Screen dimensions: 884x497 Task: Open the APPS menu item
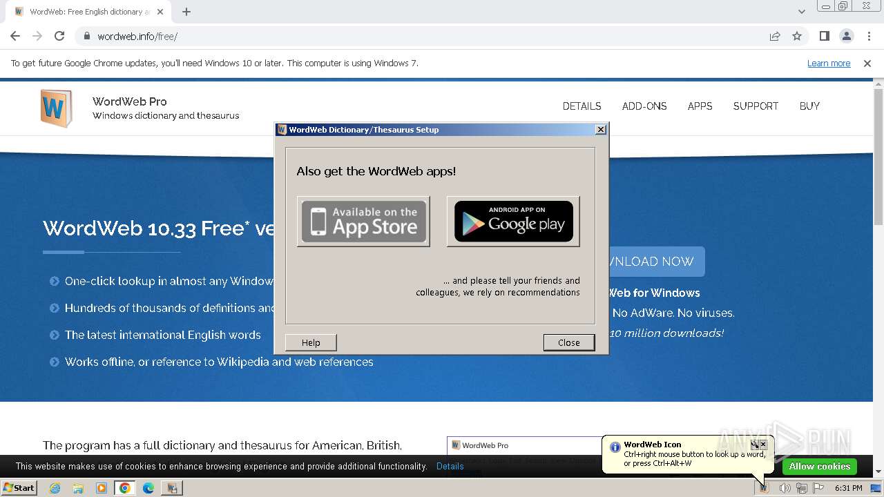(x=700, y=106)
